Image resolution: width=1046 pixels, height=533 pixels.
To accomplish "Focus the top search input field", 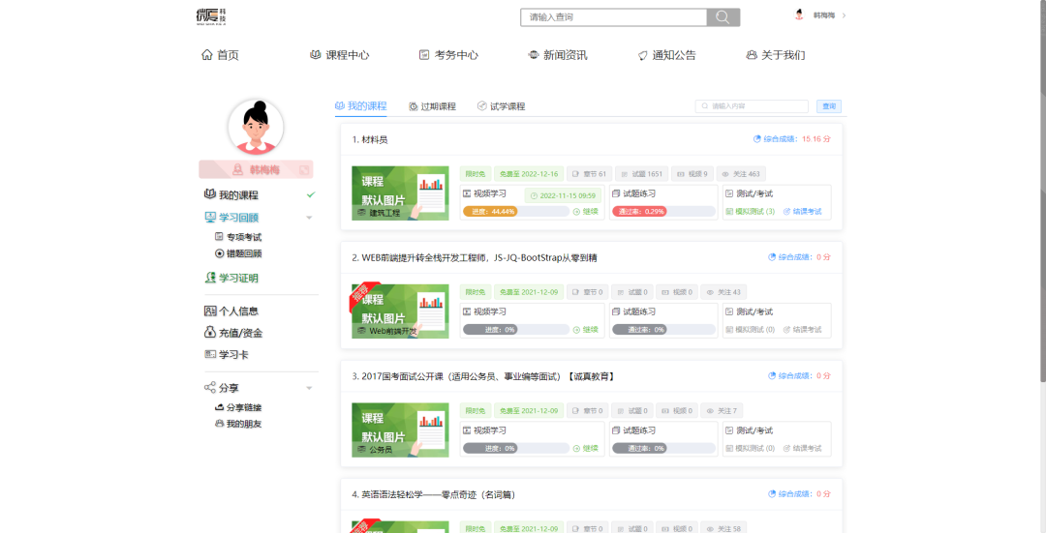I will tap(614, 17).
